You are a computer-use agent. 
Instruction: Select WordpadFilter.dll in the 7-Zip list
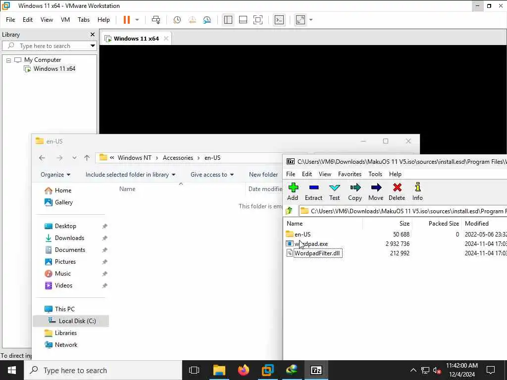click(x=317, y=253)
